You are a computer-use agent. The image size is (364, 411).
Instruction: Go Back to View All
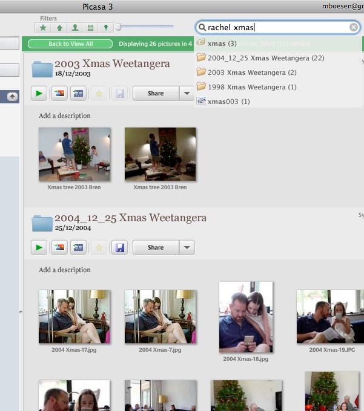pyautogui.click(x=70, y=44)
